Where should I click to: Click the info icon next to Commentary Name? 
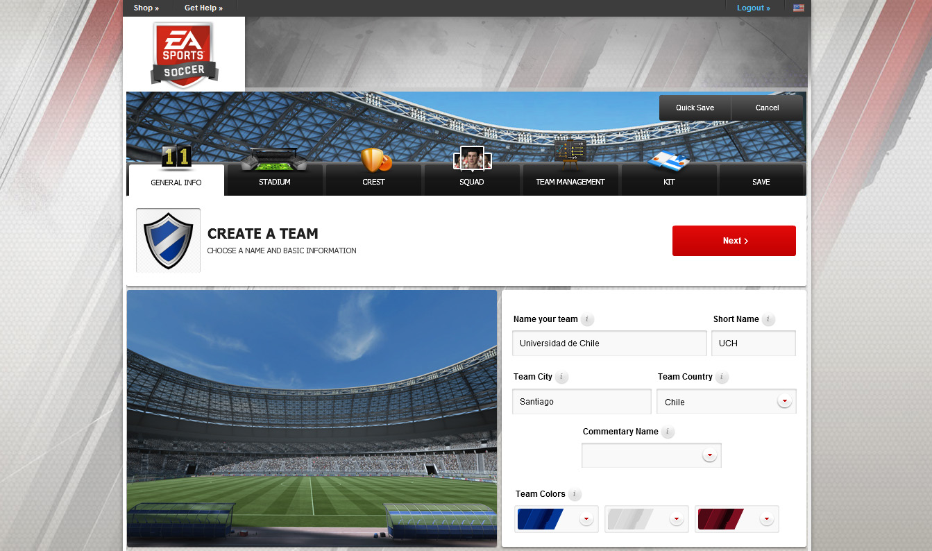click(x=668, y=432)
